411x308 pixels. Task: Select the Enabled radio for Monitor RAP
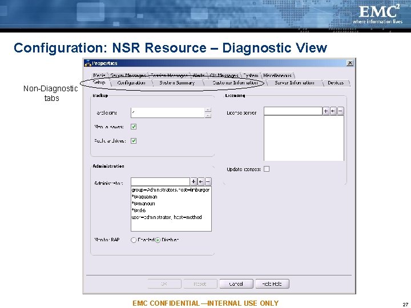click(134, 240)
